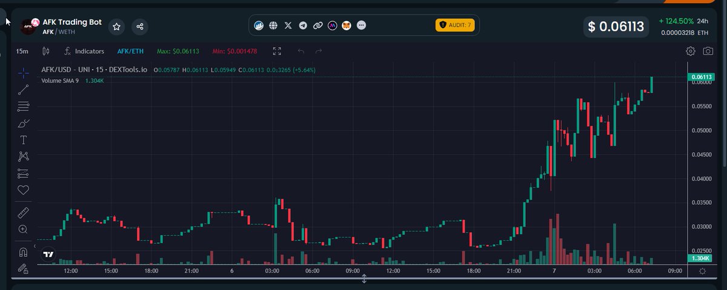Redo the last chart action
The image size is (727, 290).
319,51
